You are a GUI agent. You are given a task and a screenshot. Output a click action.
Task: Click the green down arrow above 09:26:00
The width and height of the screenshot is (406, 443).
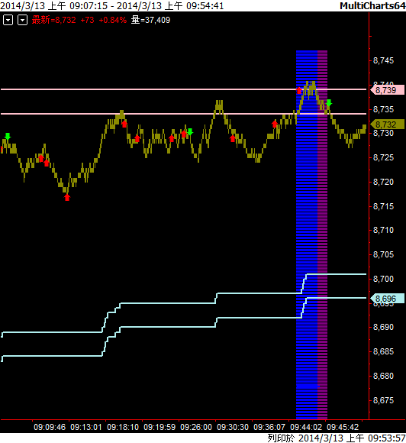click(x=190, y=131)
